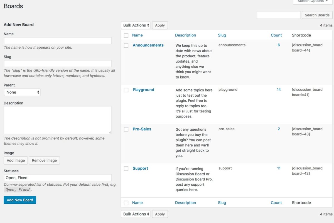Click the Apply button
Image resolution: width=334 pixels, height=223 pixels.
coord(160,25)
